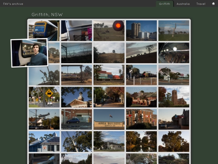Open the dead tree in field thumbnail
Screen dimensions: 218x164
(x=174, y=30)
